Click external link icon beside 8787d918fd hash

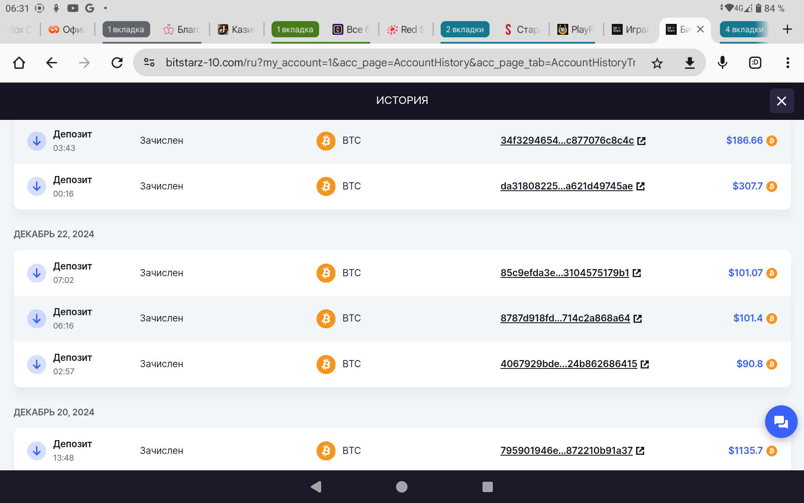(638, 319)
